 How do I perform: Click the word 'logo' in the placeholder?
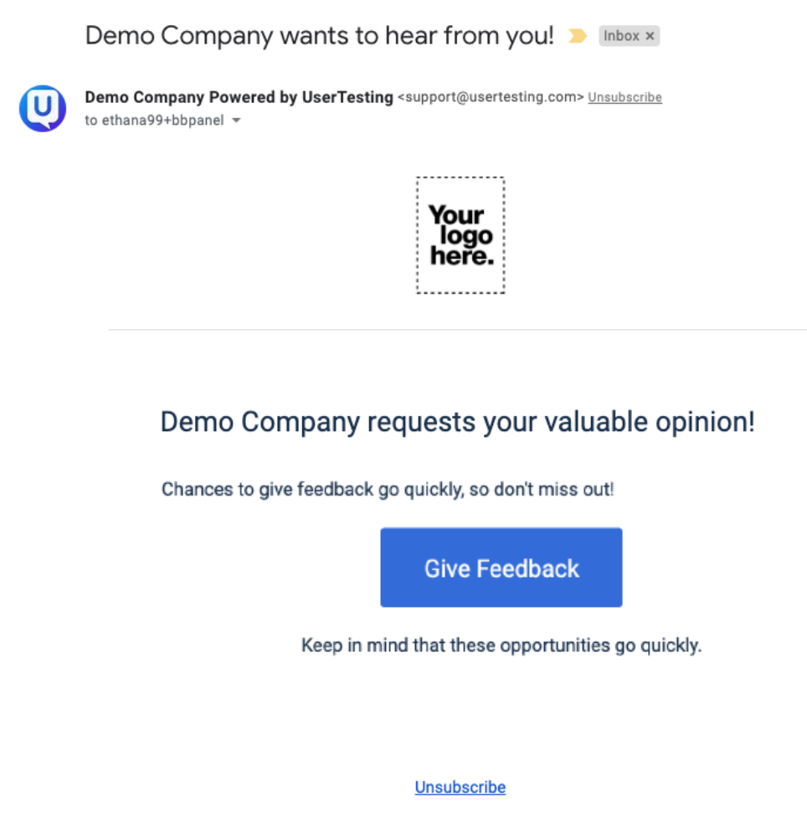click(x=466, y=237)
